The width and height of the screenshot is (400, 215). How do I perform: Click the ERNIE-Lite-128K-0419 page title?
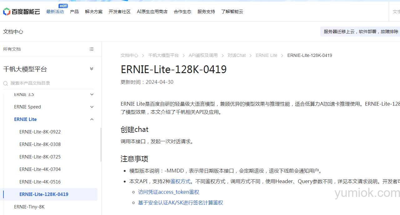(174, 69)
